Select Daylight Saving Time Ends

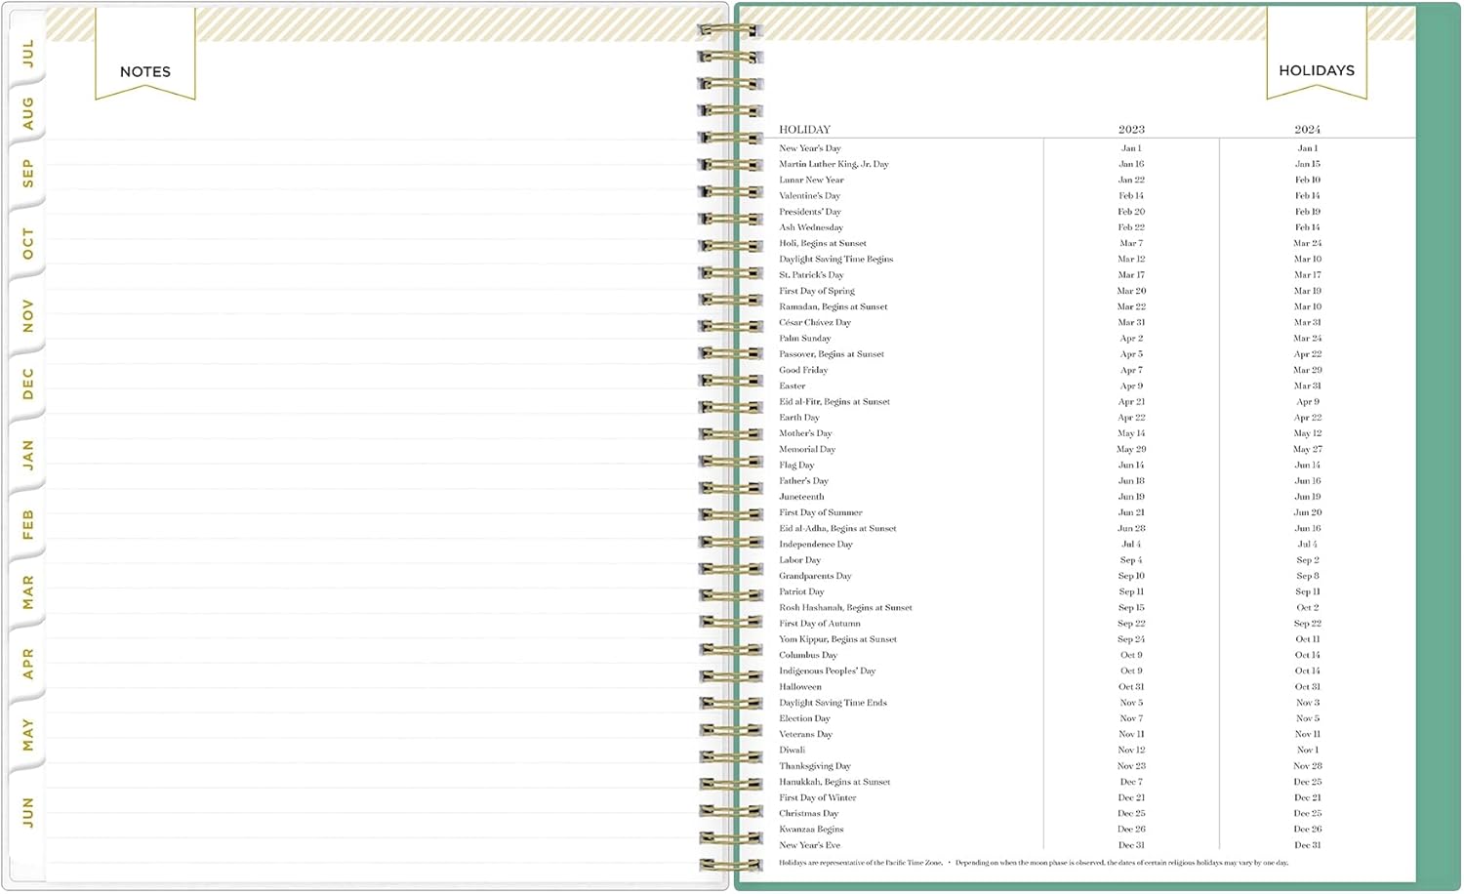[x=833, y=703]
